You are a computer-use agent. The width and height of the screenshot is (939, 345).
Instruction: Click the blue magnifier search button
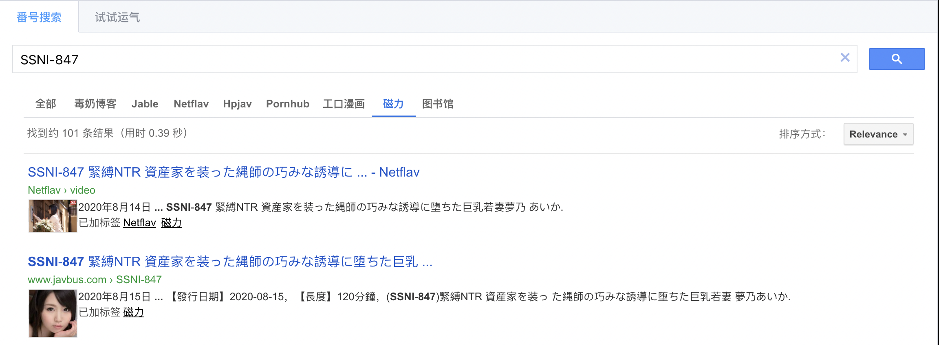pos(897,59)
